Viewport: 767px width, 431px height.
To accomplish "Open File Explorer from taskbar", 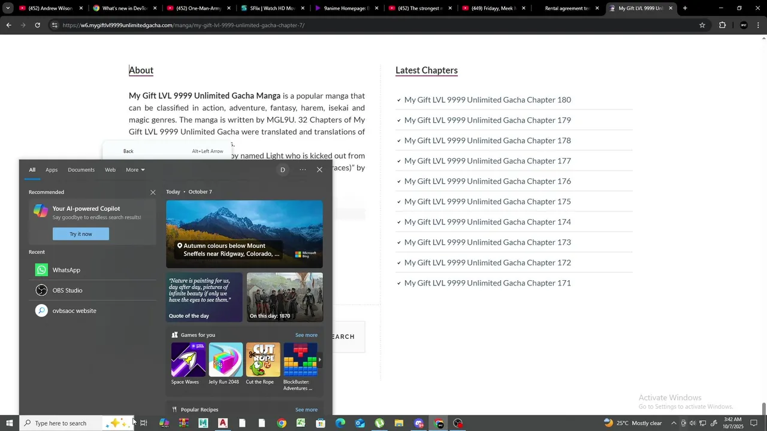I will [x=399, y=423].
